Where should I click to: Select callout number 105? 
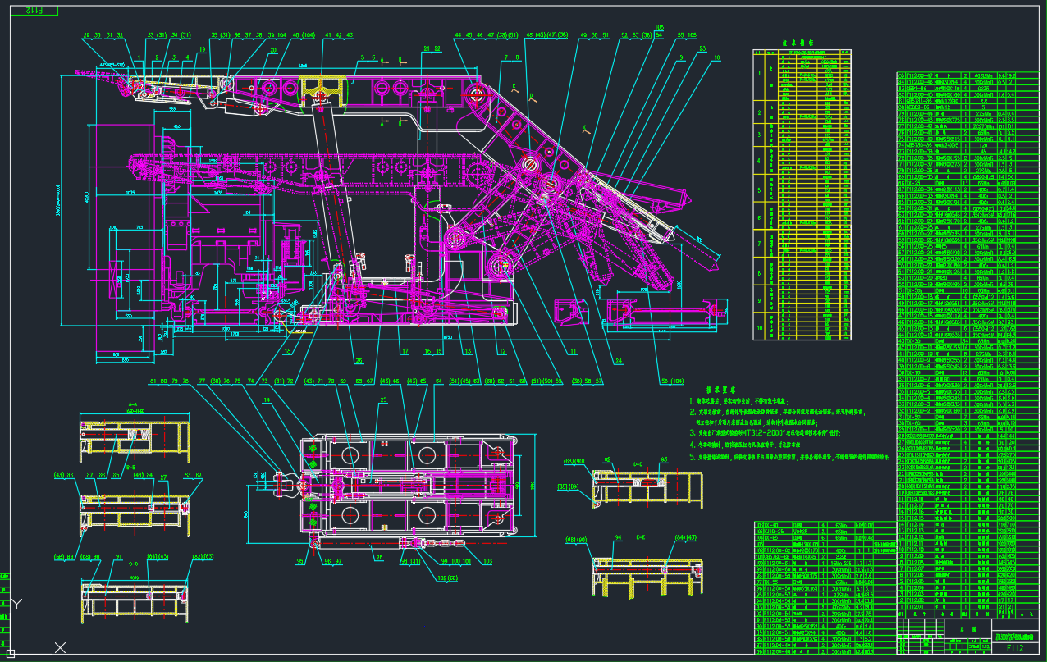(x=659, y=27)
